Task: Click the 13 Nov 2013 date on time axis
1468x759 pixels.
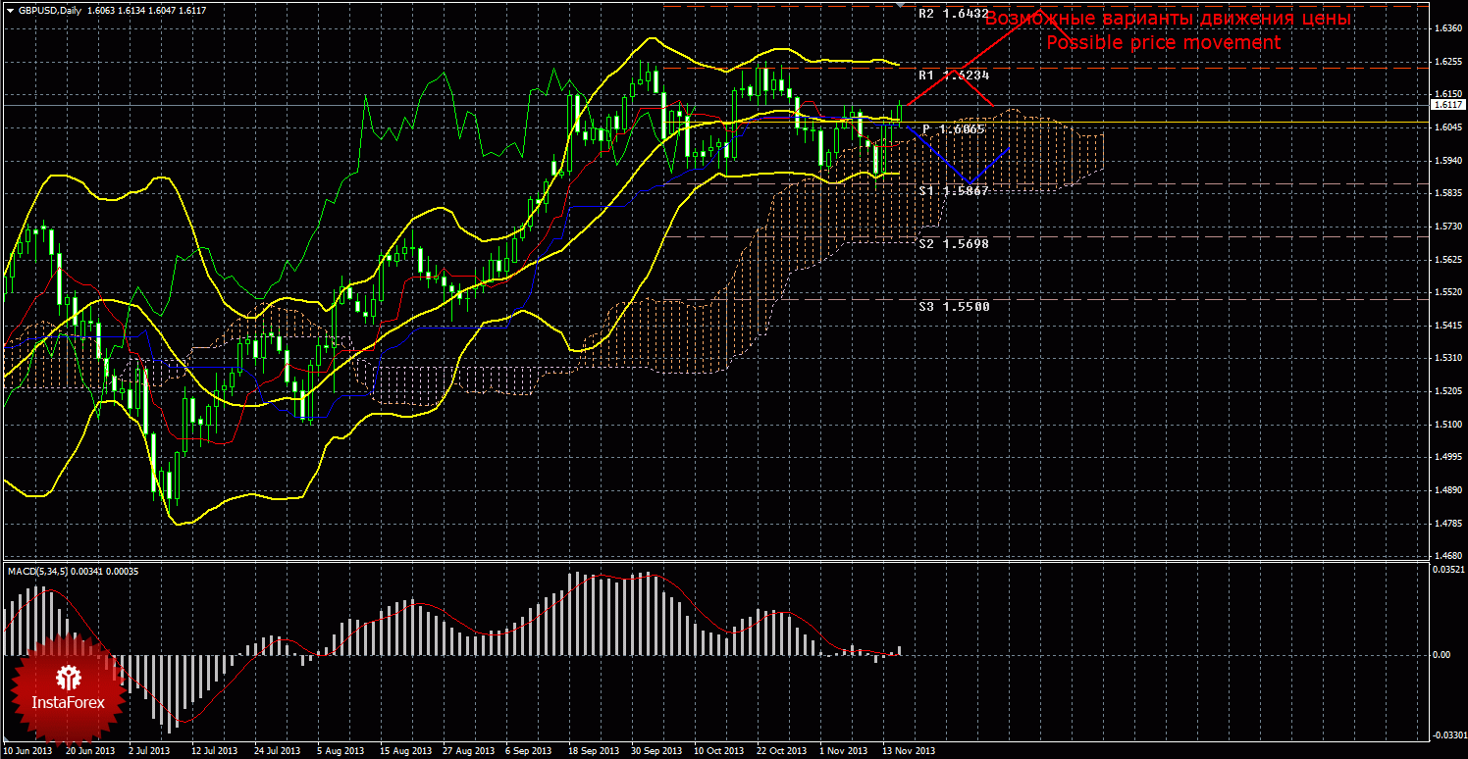Action: tap(908, 751)
